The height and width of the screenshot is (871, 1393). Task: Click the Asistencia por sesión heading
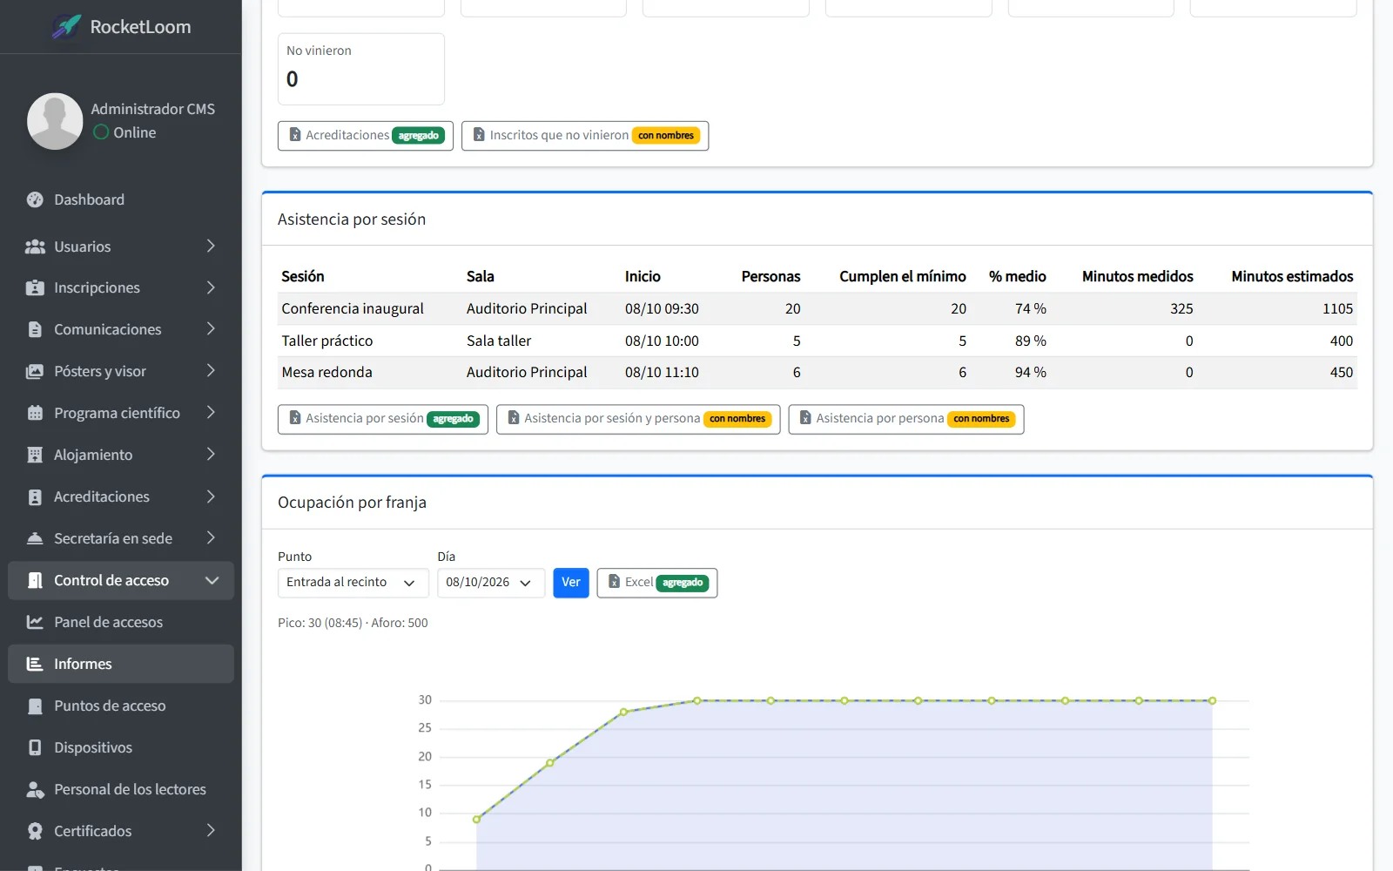click(352, 219)
